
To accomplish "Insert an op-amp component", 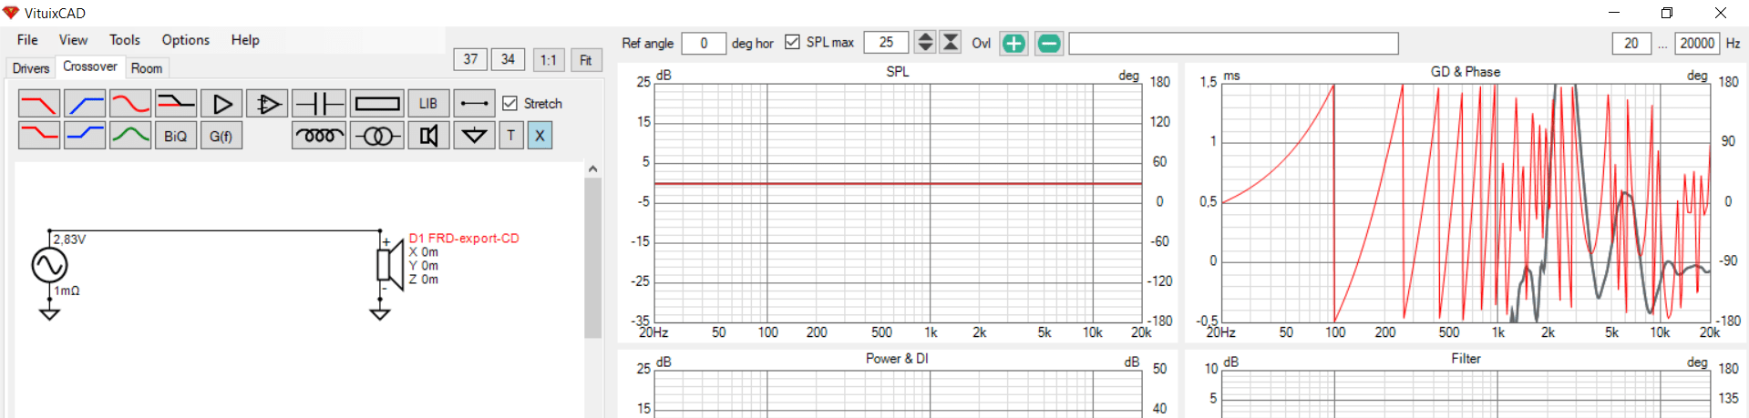I will click(x=267, y=104).
